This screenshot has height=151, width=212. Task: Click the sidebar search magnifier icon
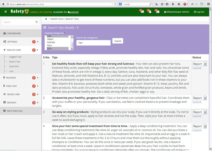[x=37, y=22]
